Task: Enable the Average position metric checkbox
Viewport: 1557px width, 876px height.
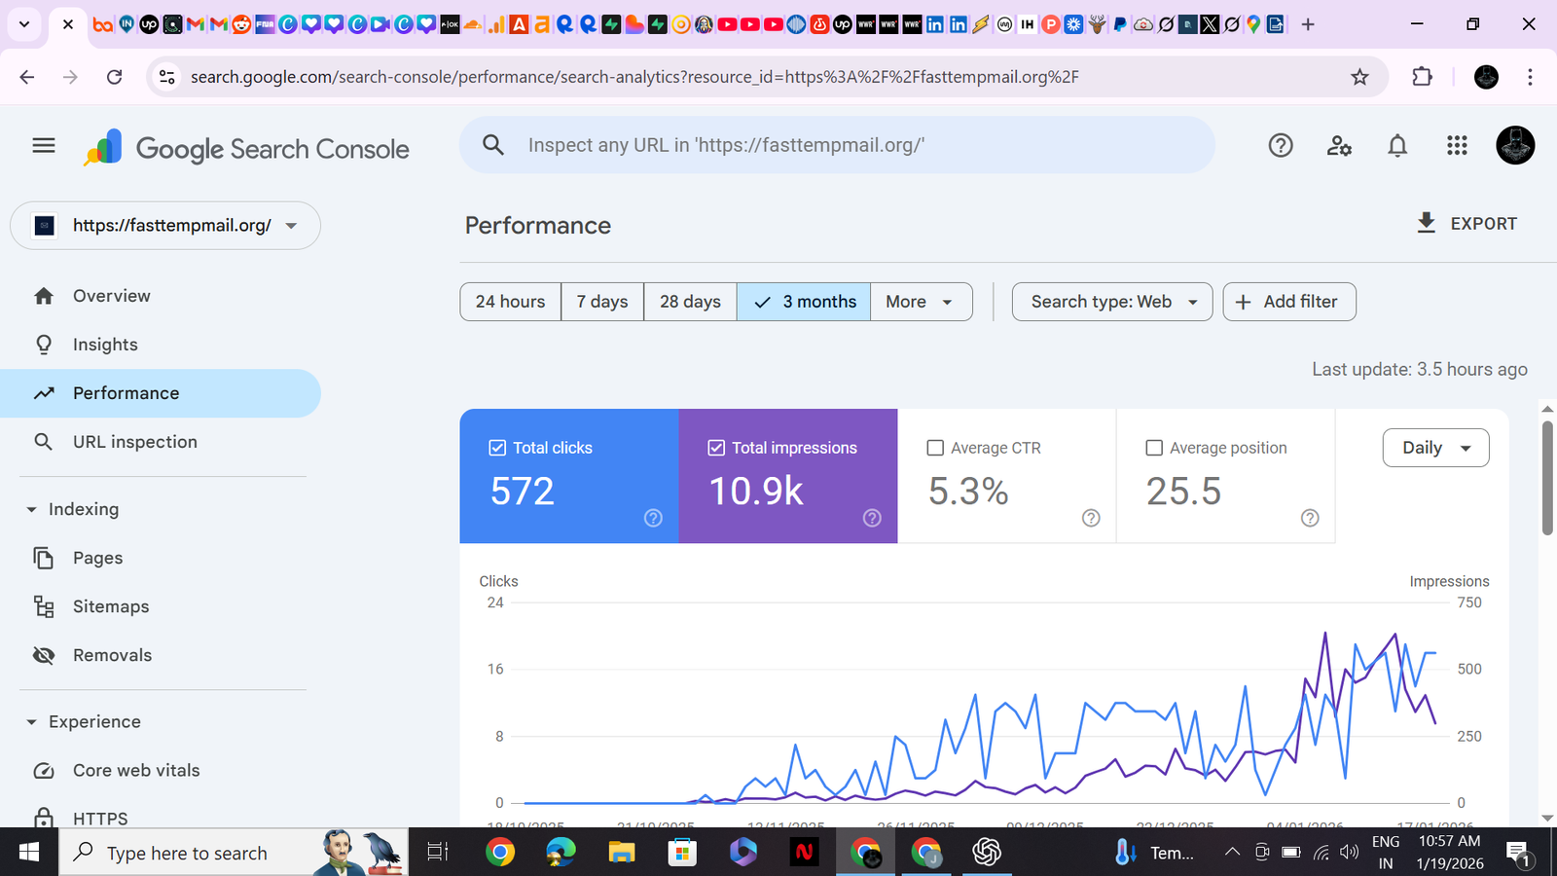Action: pos(1154,447)
